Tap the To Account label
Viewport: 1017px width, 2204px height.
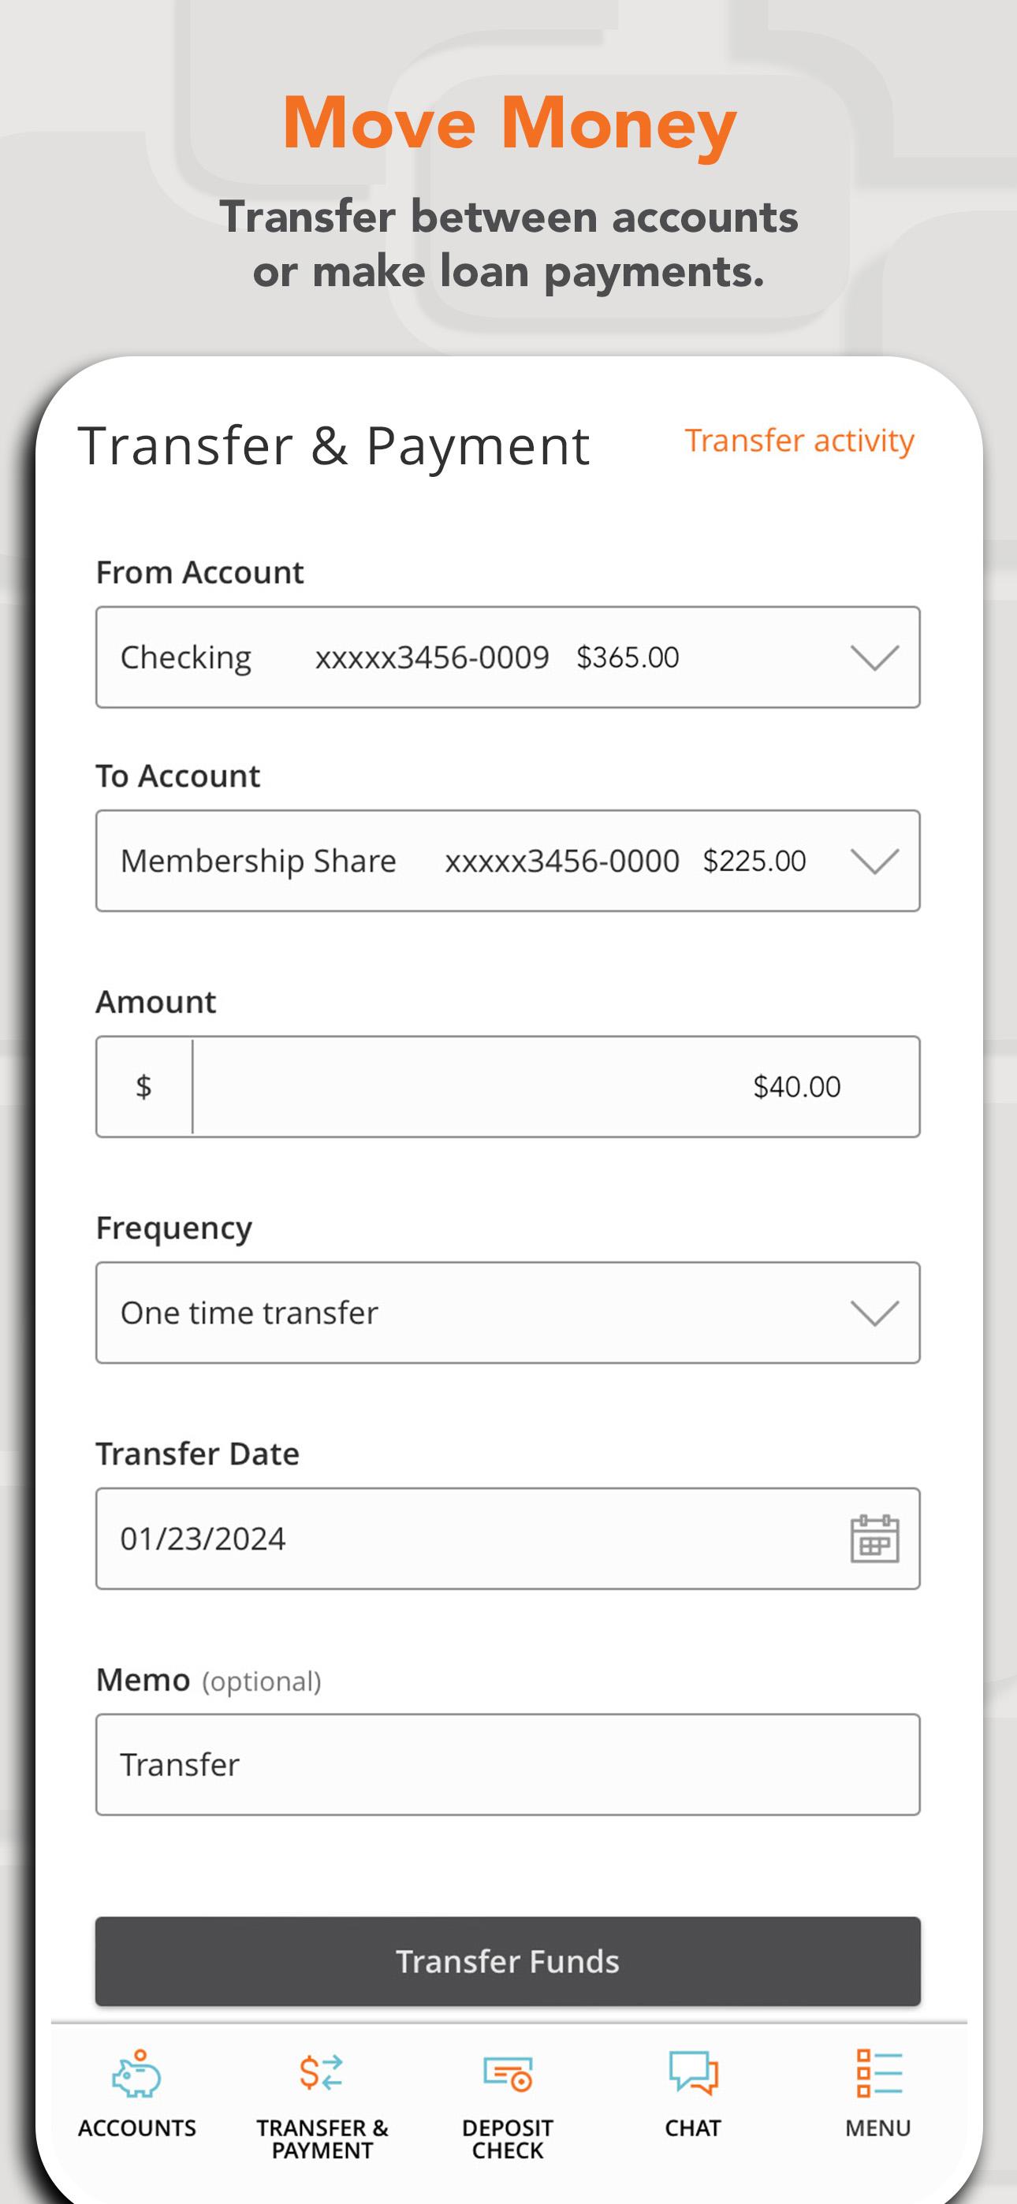[178, 776]
